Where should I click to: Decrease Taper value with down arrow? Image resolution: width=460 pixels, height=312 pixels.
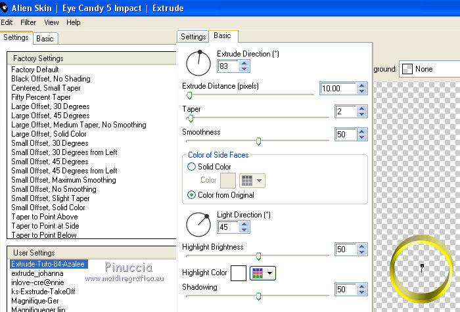tap(361, 114)
